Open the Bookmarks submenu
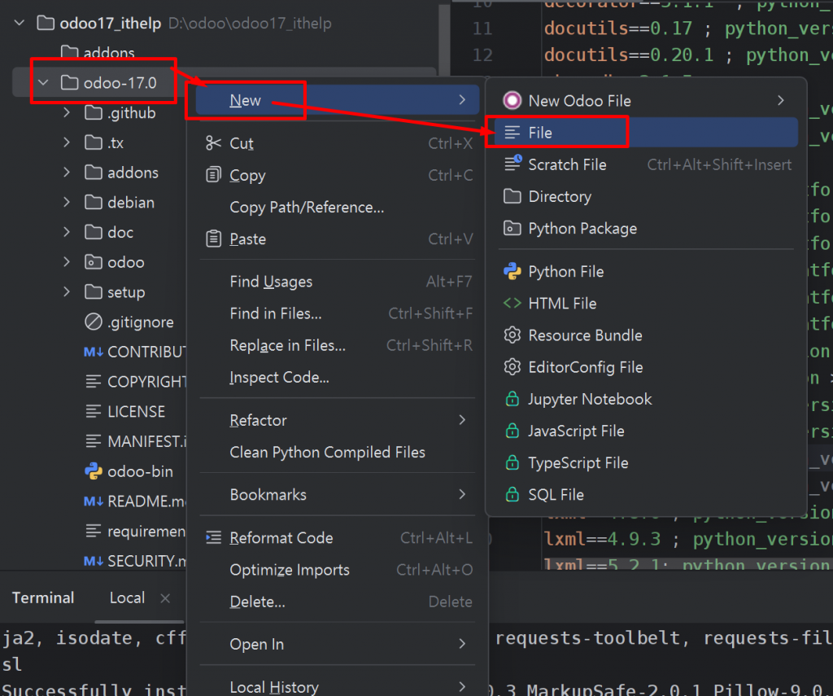The image size is (833, 696). 338,494
